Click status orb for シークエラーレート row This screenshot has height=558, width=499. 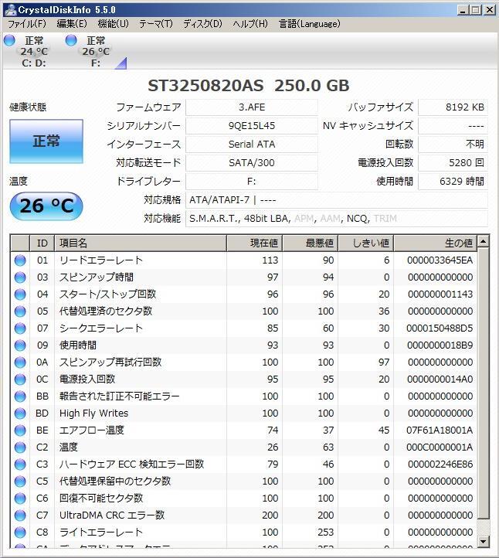pyautogui.click(x=20, y=328)
